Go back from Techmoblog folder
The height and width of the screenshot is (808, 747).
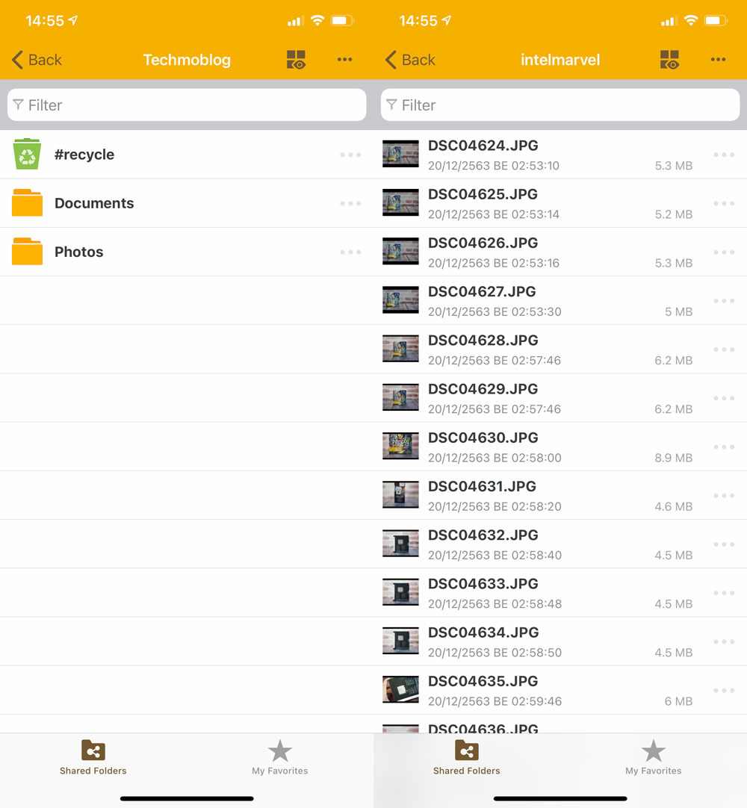[x=37, y=60]
